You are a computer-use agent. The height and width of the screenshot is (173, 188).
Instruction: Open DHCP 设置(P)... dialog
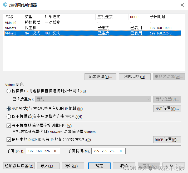click(167, 140)
